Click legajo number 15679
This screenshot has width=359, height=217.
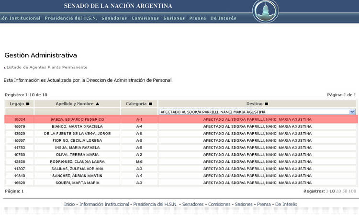pyautogui.click(x=20, y=126)
